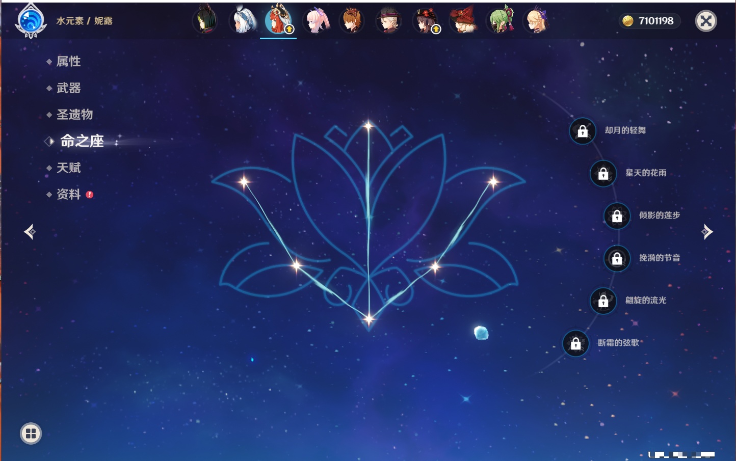The height and width of the screenshot is (461, 736).
Task: Open the locked constellation 倾影的莲步
Action: point(617,215)
